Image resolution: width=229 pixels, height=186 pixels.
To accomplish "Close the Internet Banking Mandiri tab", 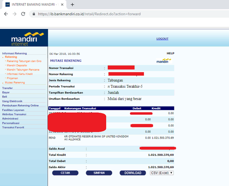I will tap(62, 5).
